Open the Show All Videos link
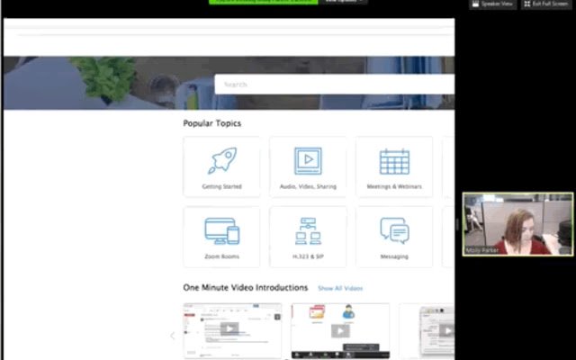 click(x=340, y=288)
